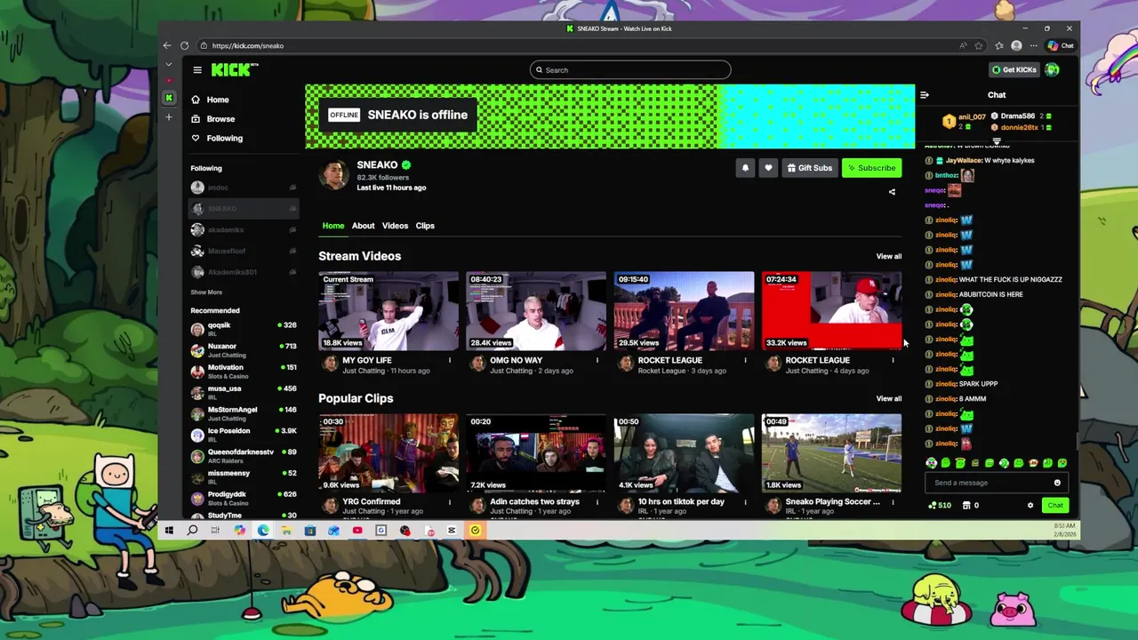Click the Windows Start button
1138x640 pixels.
coord(169,531)
